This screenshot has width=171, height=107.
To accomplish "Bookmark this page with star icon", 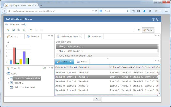I will (x=134, y=11).
